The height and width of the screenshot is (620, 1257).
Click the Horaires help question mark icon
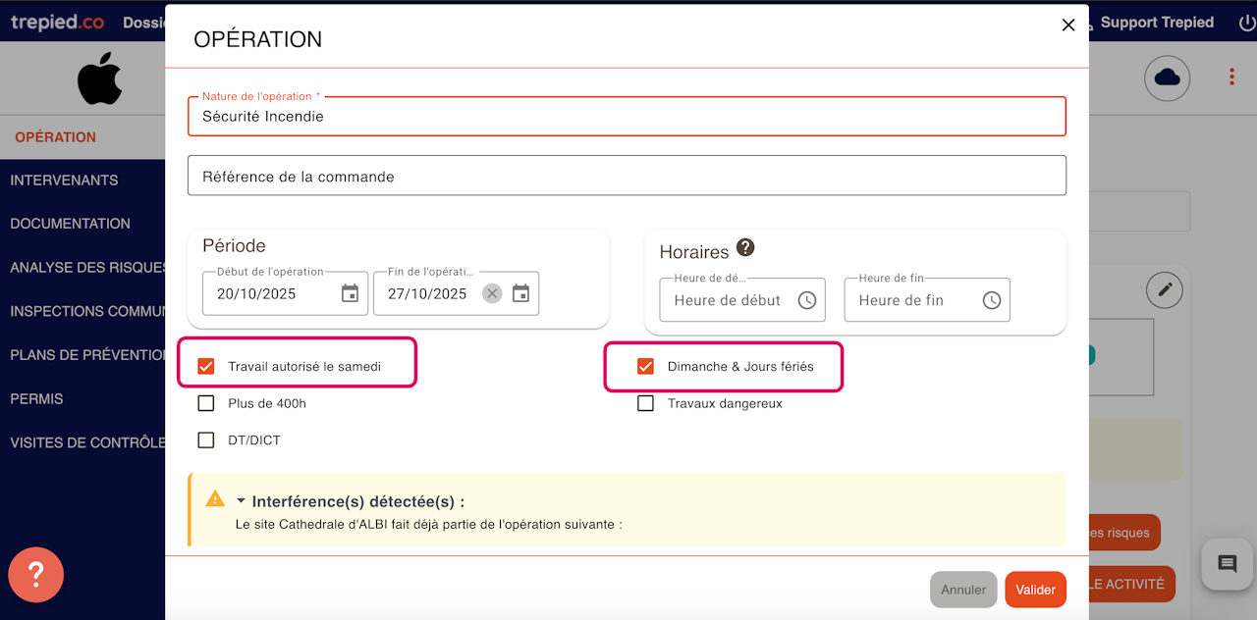(x=745, y=247)
